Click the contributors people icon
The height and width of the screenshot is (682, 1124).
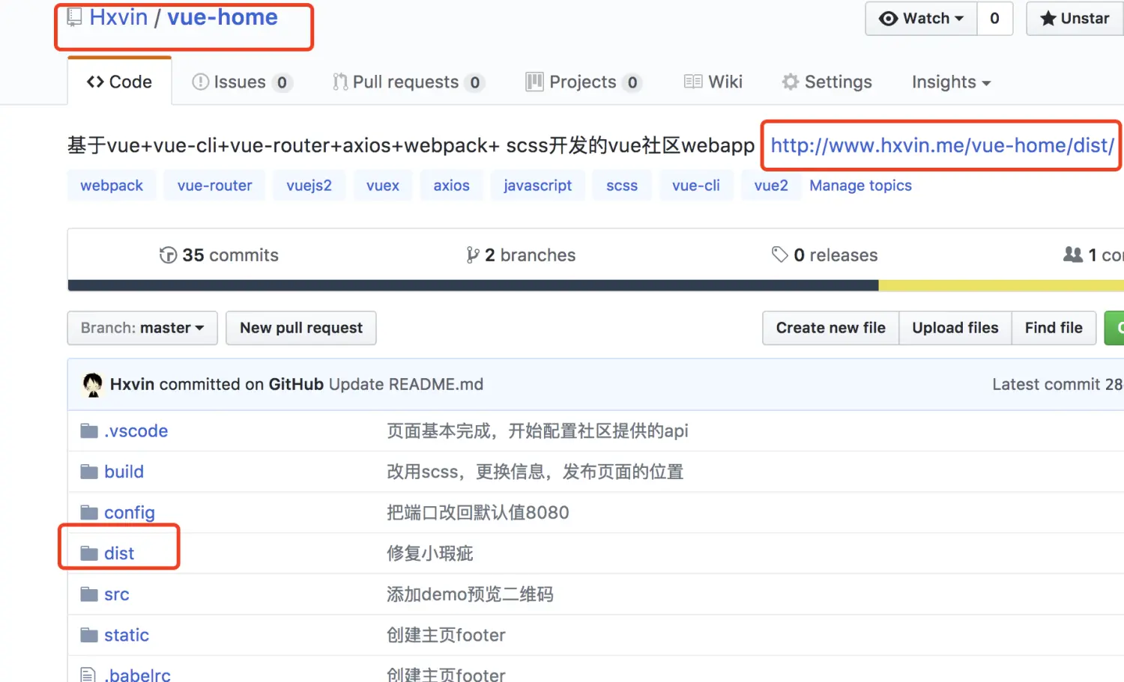click(1073, 255)
